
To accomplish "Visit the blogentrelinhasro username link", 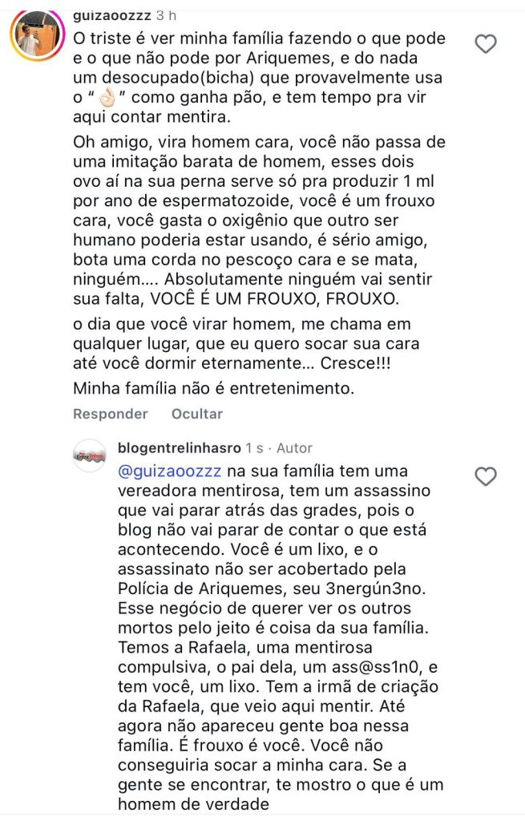I will click(x=180, y=447).
